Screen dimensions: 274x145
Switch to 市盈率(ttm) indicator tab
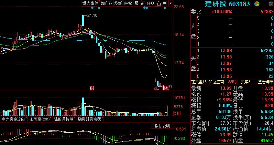click(x=39, y=119)
